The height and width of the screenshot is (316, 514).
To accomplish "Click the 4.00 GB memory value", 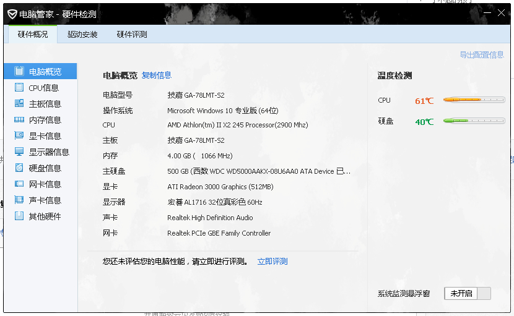I will coord(200,156).
